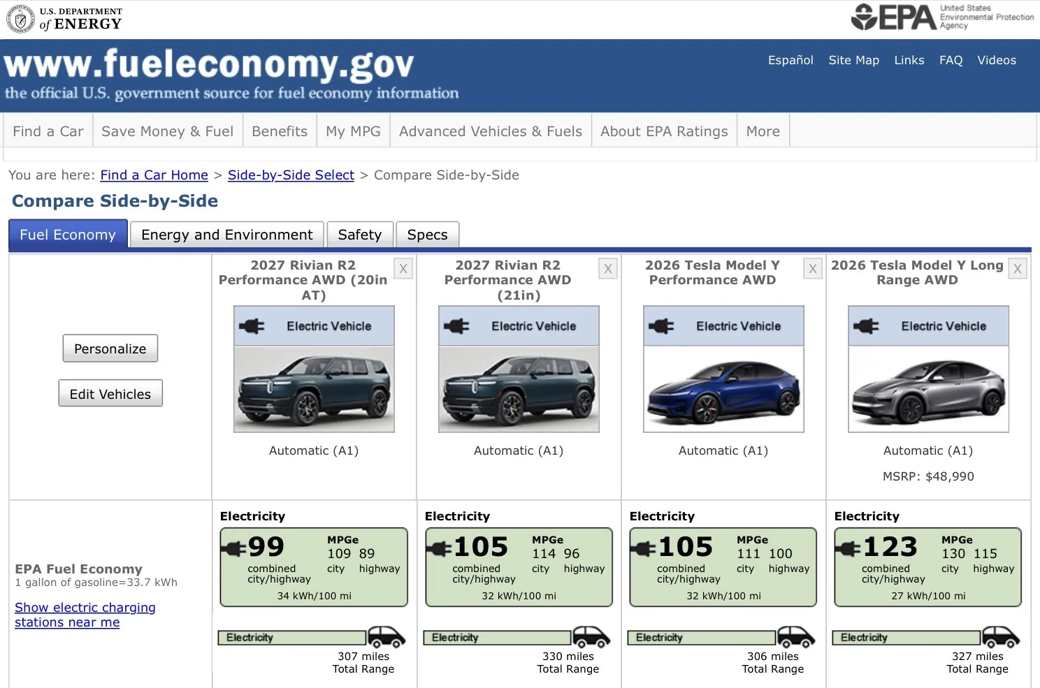Click the 105 MPGe box for Rivian 21in
1040x688 pixels.
[519, 567]
